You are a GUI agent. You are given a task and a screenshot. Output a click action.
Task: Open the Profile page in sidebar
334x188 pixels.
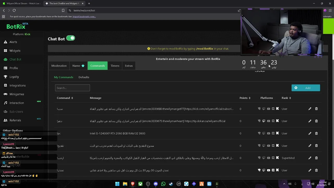[x=14, y=68]
